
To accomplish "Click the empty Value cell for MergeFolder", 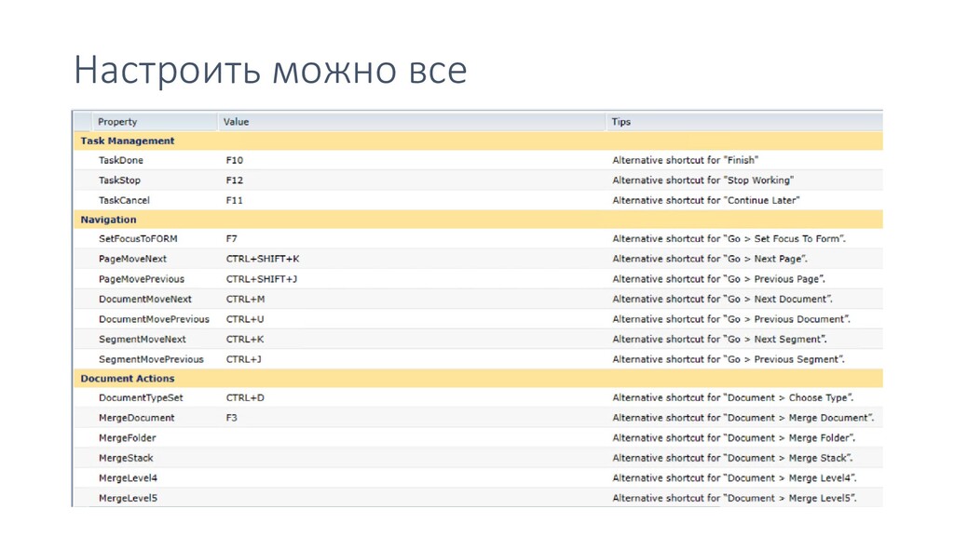I will pos(411,437).
